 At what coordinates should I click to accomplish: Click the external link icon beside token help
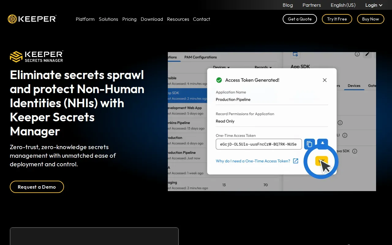coord(296,161)
